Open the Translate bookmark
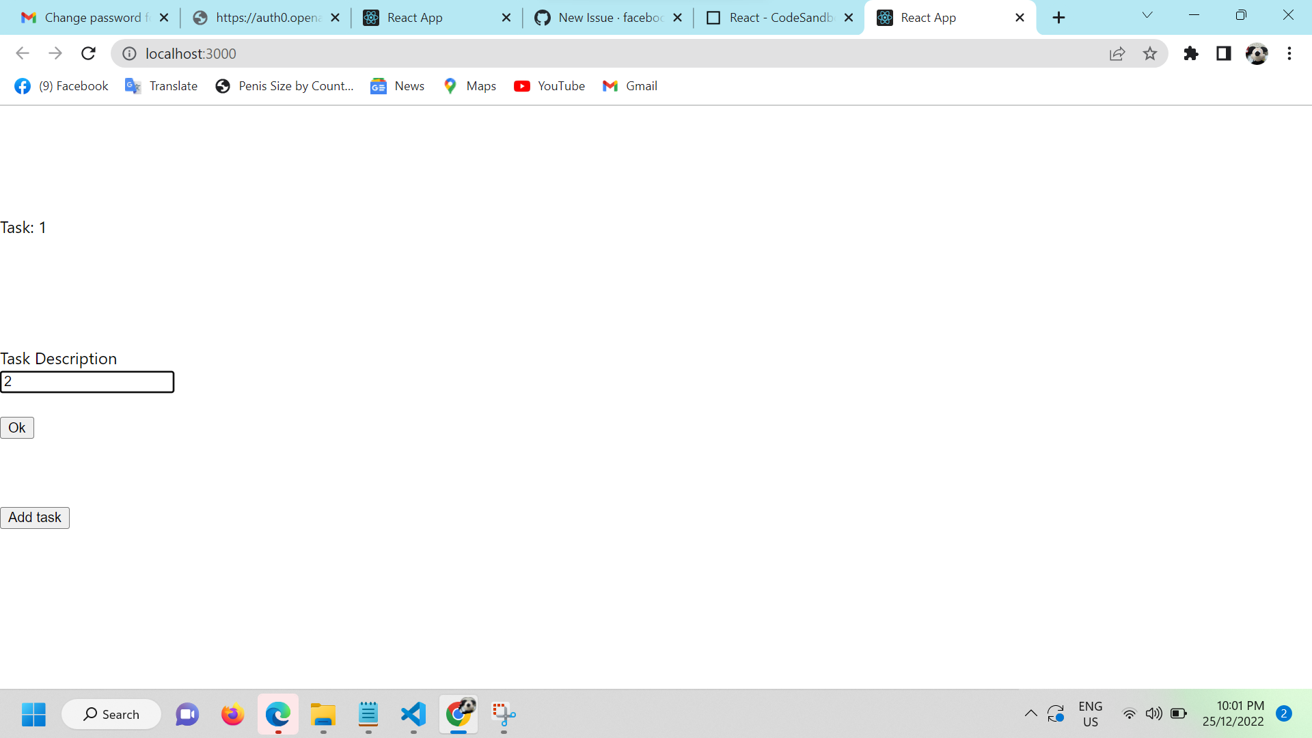 (x=161, y=85)
